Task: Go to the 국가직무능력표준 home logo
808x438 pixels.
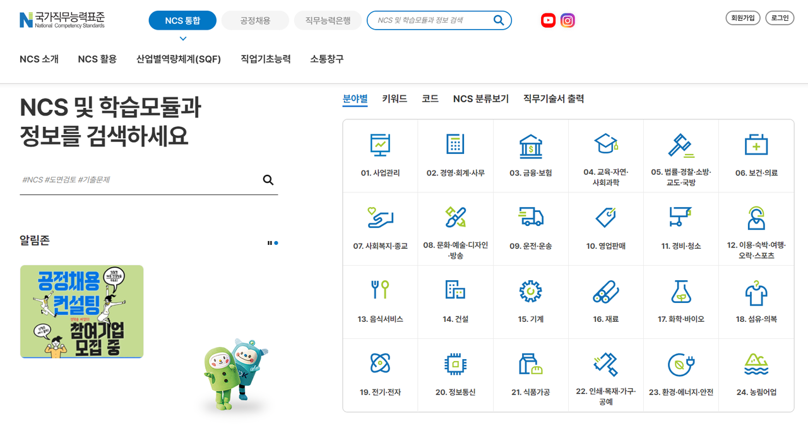Action: point(62,20)
